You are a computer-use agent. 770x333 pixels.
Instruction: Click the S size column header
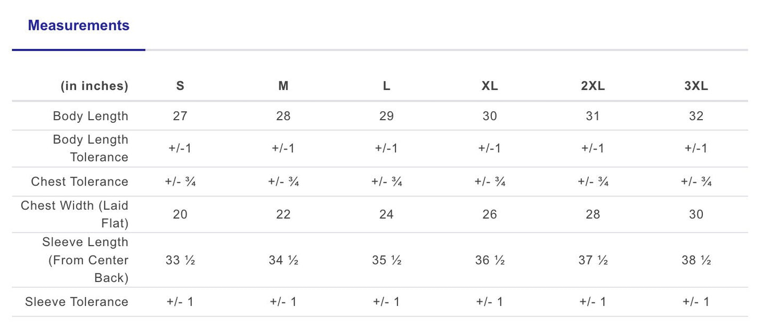pyautogui.click(x=180, y=86)
